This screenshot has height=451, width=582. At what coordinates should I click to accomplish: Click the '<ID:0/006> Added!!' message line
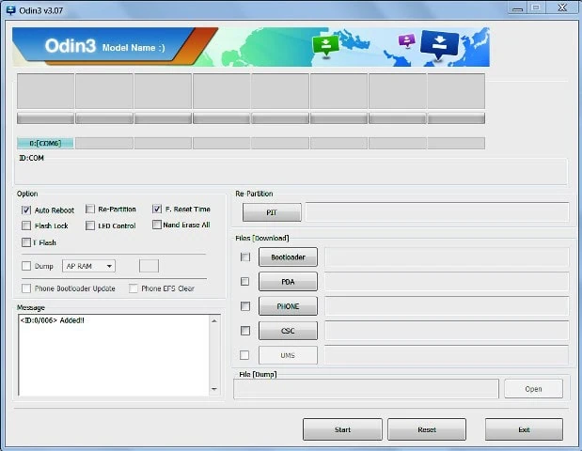(x=53, y=320)
